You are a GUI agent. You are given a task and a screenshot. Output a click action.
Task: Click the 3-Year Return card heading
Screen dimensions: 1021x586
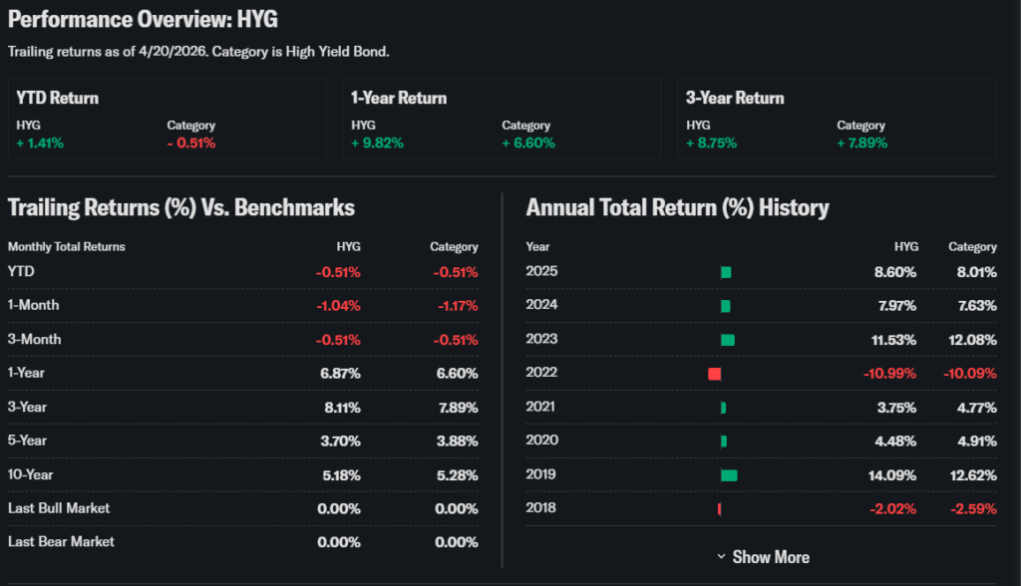coord(735,98)
